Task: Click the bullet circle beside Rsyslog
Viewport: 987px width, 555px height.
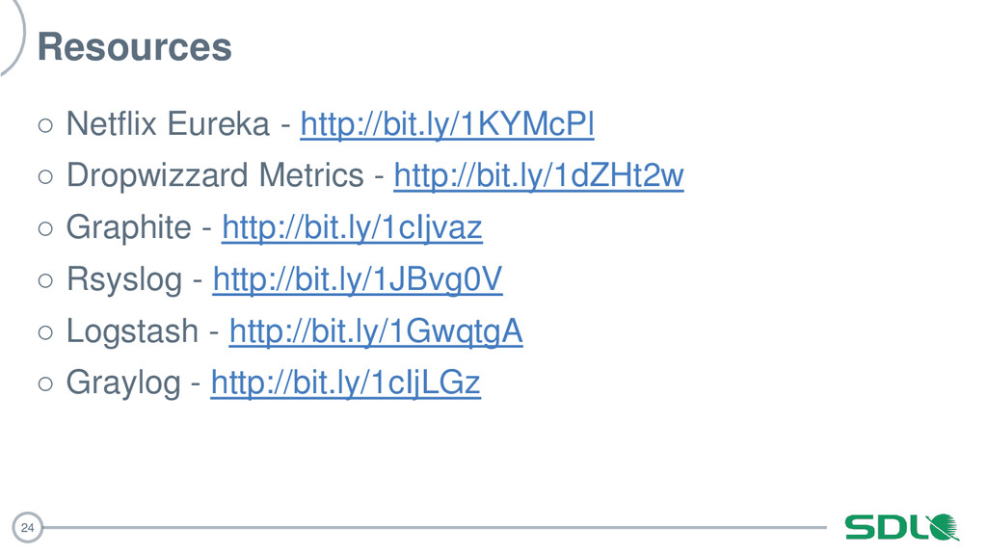Action: click(x=45, y=280)
